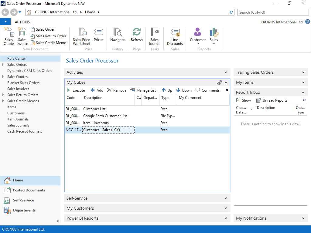
Task: Refresh the page
Action: (x=137, y=35)
